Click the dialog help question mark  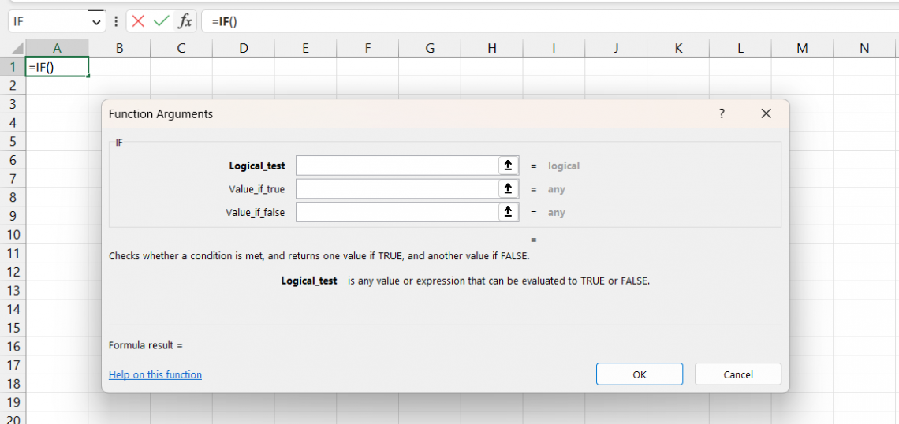pyautogui.click(x=722, y=114)
